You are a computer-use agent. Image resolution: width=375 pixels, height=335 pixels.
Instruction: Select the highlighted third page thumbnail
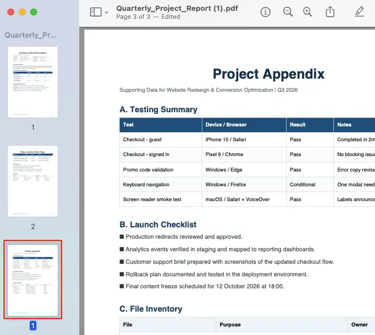point(32,280)
